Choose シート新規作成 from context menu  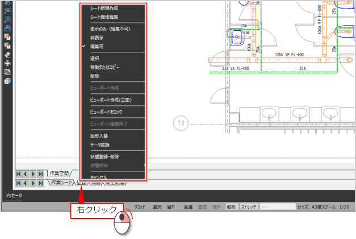[104, 9]
